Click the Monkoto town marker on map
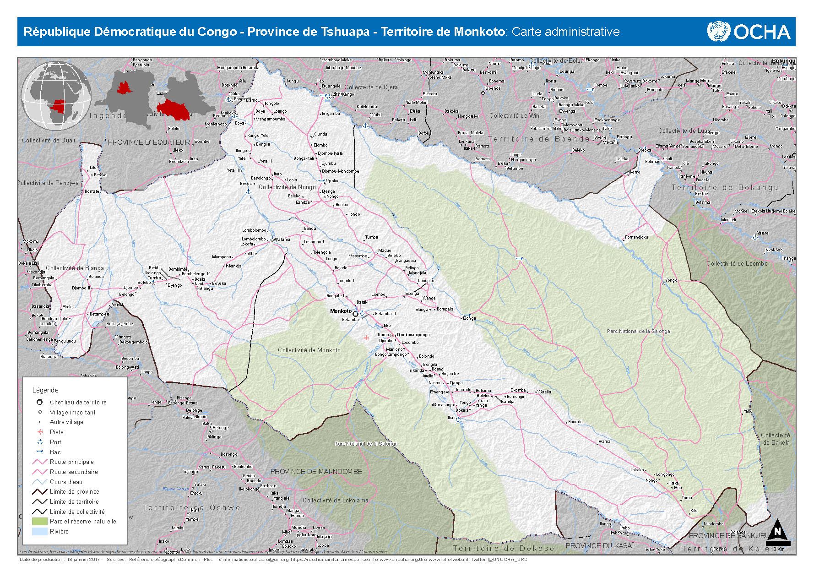The width and height of the screenshot is (814, 572). click(x=355, y=314)
